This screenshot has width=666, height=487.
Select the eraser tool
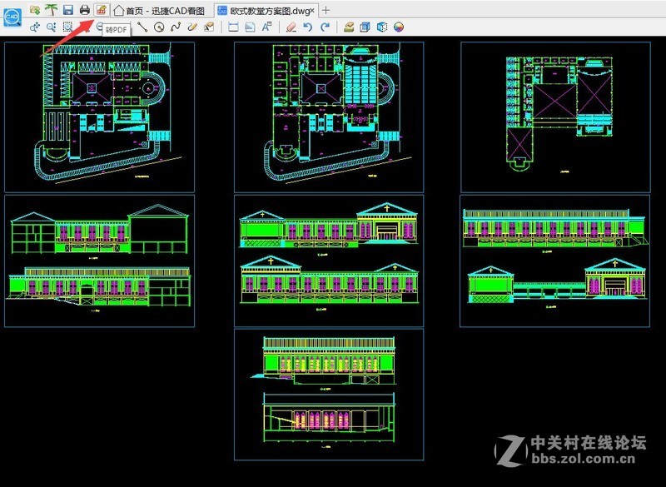pos(291,27)
